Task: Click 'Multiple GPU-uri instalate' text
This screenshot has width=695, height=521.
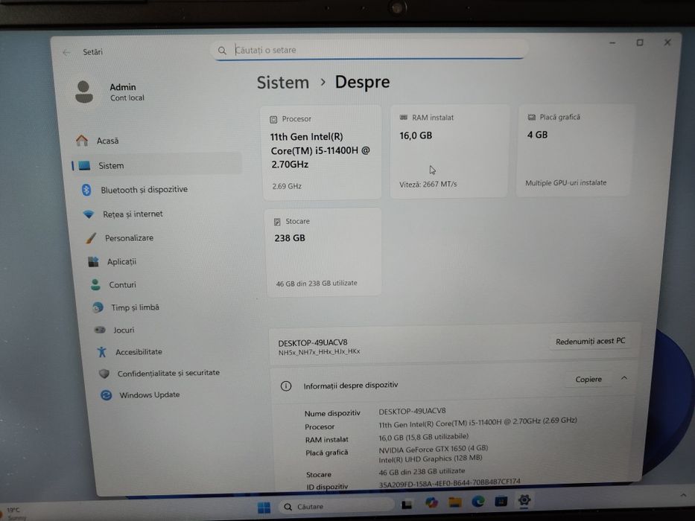Action: [565, 183]
